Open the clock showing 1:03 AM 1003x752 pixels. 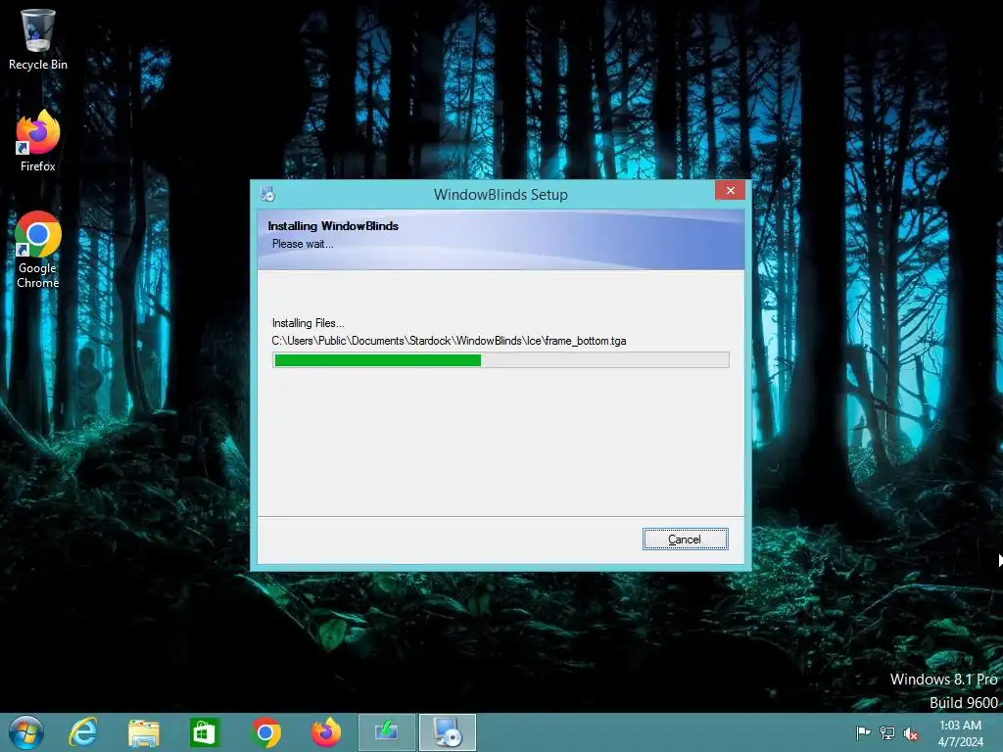pos(960,733)
